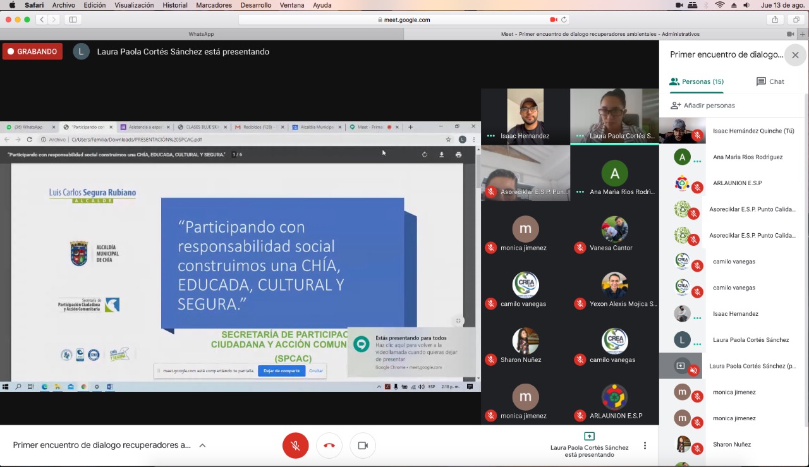Click Dejar de compartir in shared screen

[281, 371]
